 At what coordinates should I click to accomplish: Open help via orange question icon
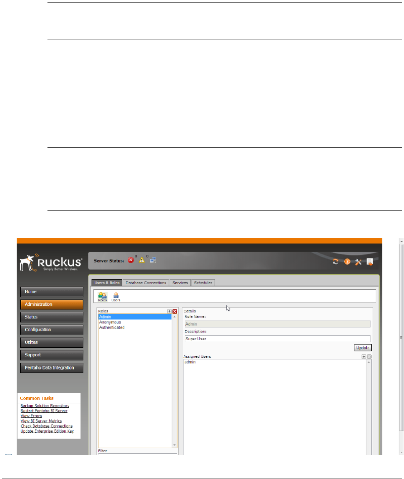[x=347, y=261]
